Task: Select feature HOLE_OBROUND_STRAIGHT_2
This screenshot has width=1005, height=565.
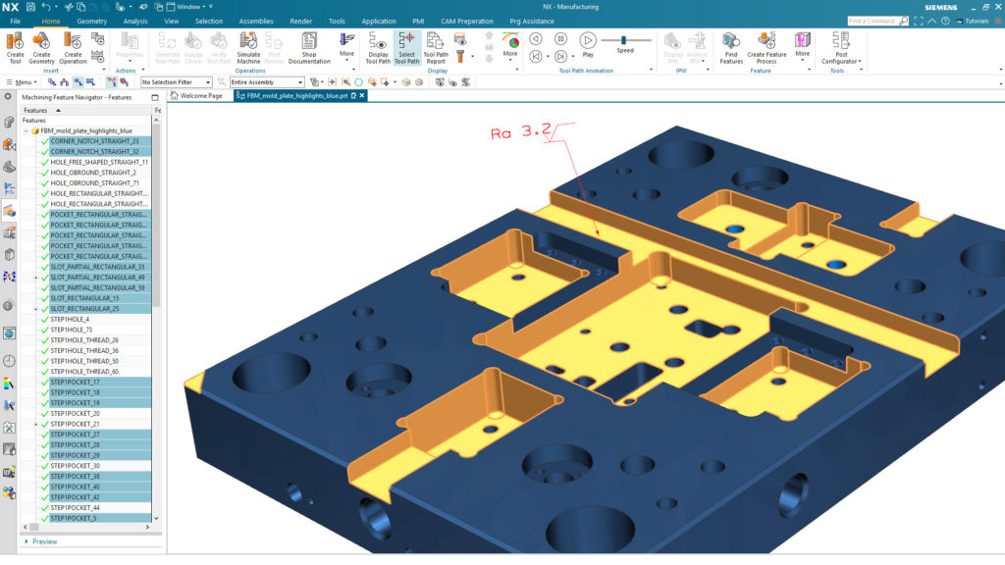Action: (x=94, y=173)
